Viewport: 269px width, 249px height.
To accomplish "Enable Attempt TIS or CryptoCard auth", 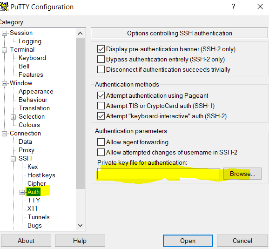I will (101, 106).
